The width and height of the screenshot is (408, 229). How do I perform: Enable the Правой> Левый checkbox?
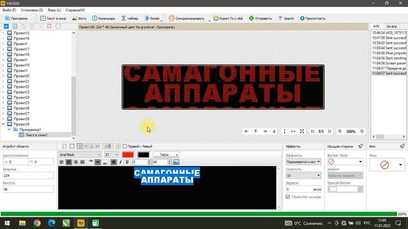[x=125, y=146]
